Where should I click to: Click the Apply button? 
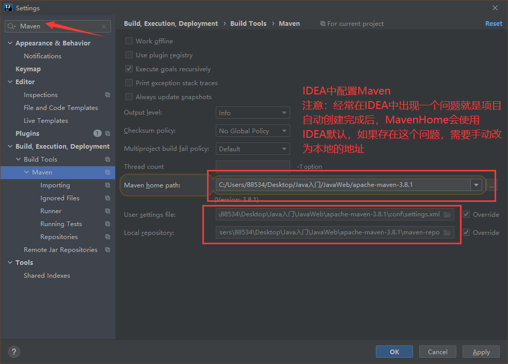(x=481, y=352)
